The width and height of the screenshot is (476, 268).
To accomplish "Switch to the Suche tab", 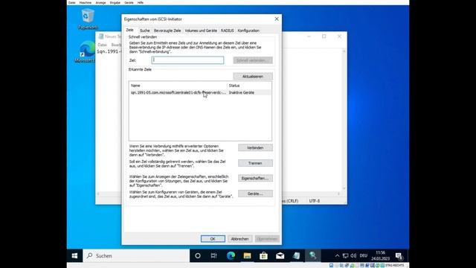I will [145, 31].
